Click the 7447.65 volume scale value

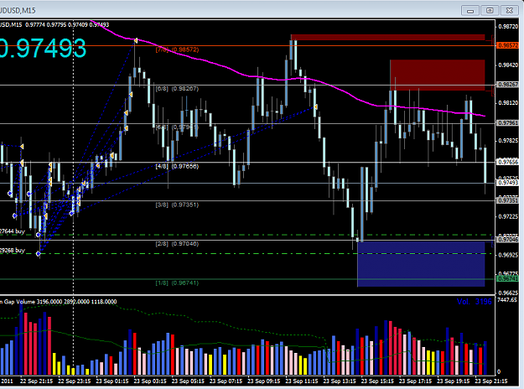(x=507, y=300)
